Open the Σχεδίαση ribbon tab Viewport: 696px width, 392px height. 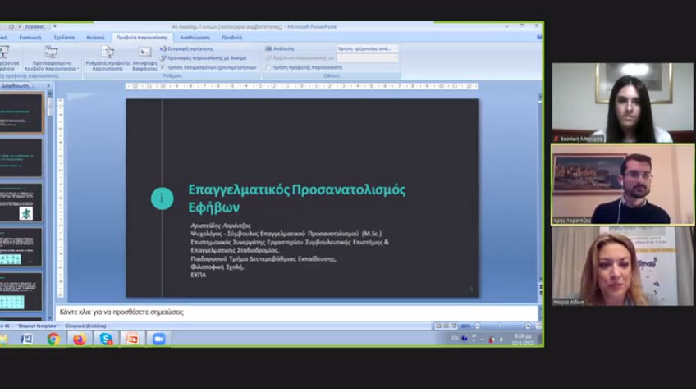[x=64, y=37]
